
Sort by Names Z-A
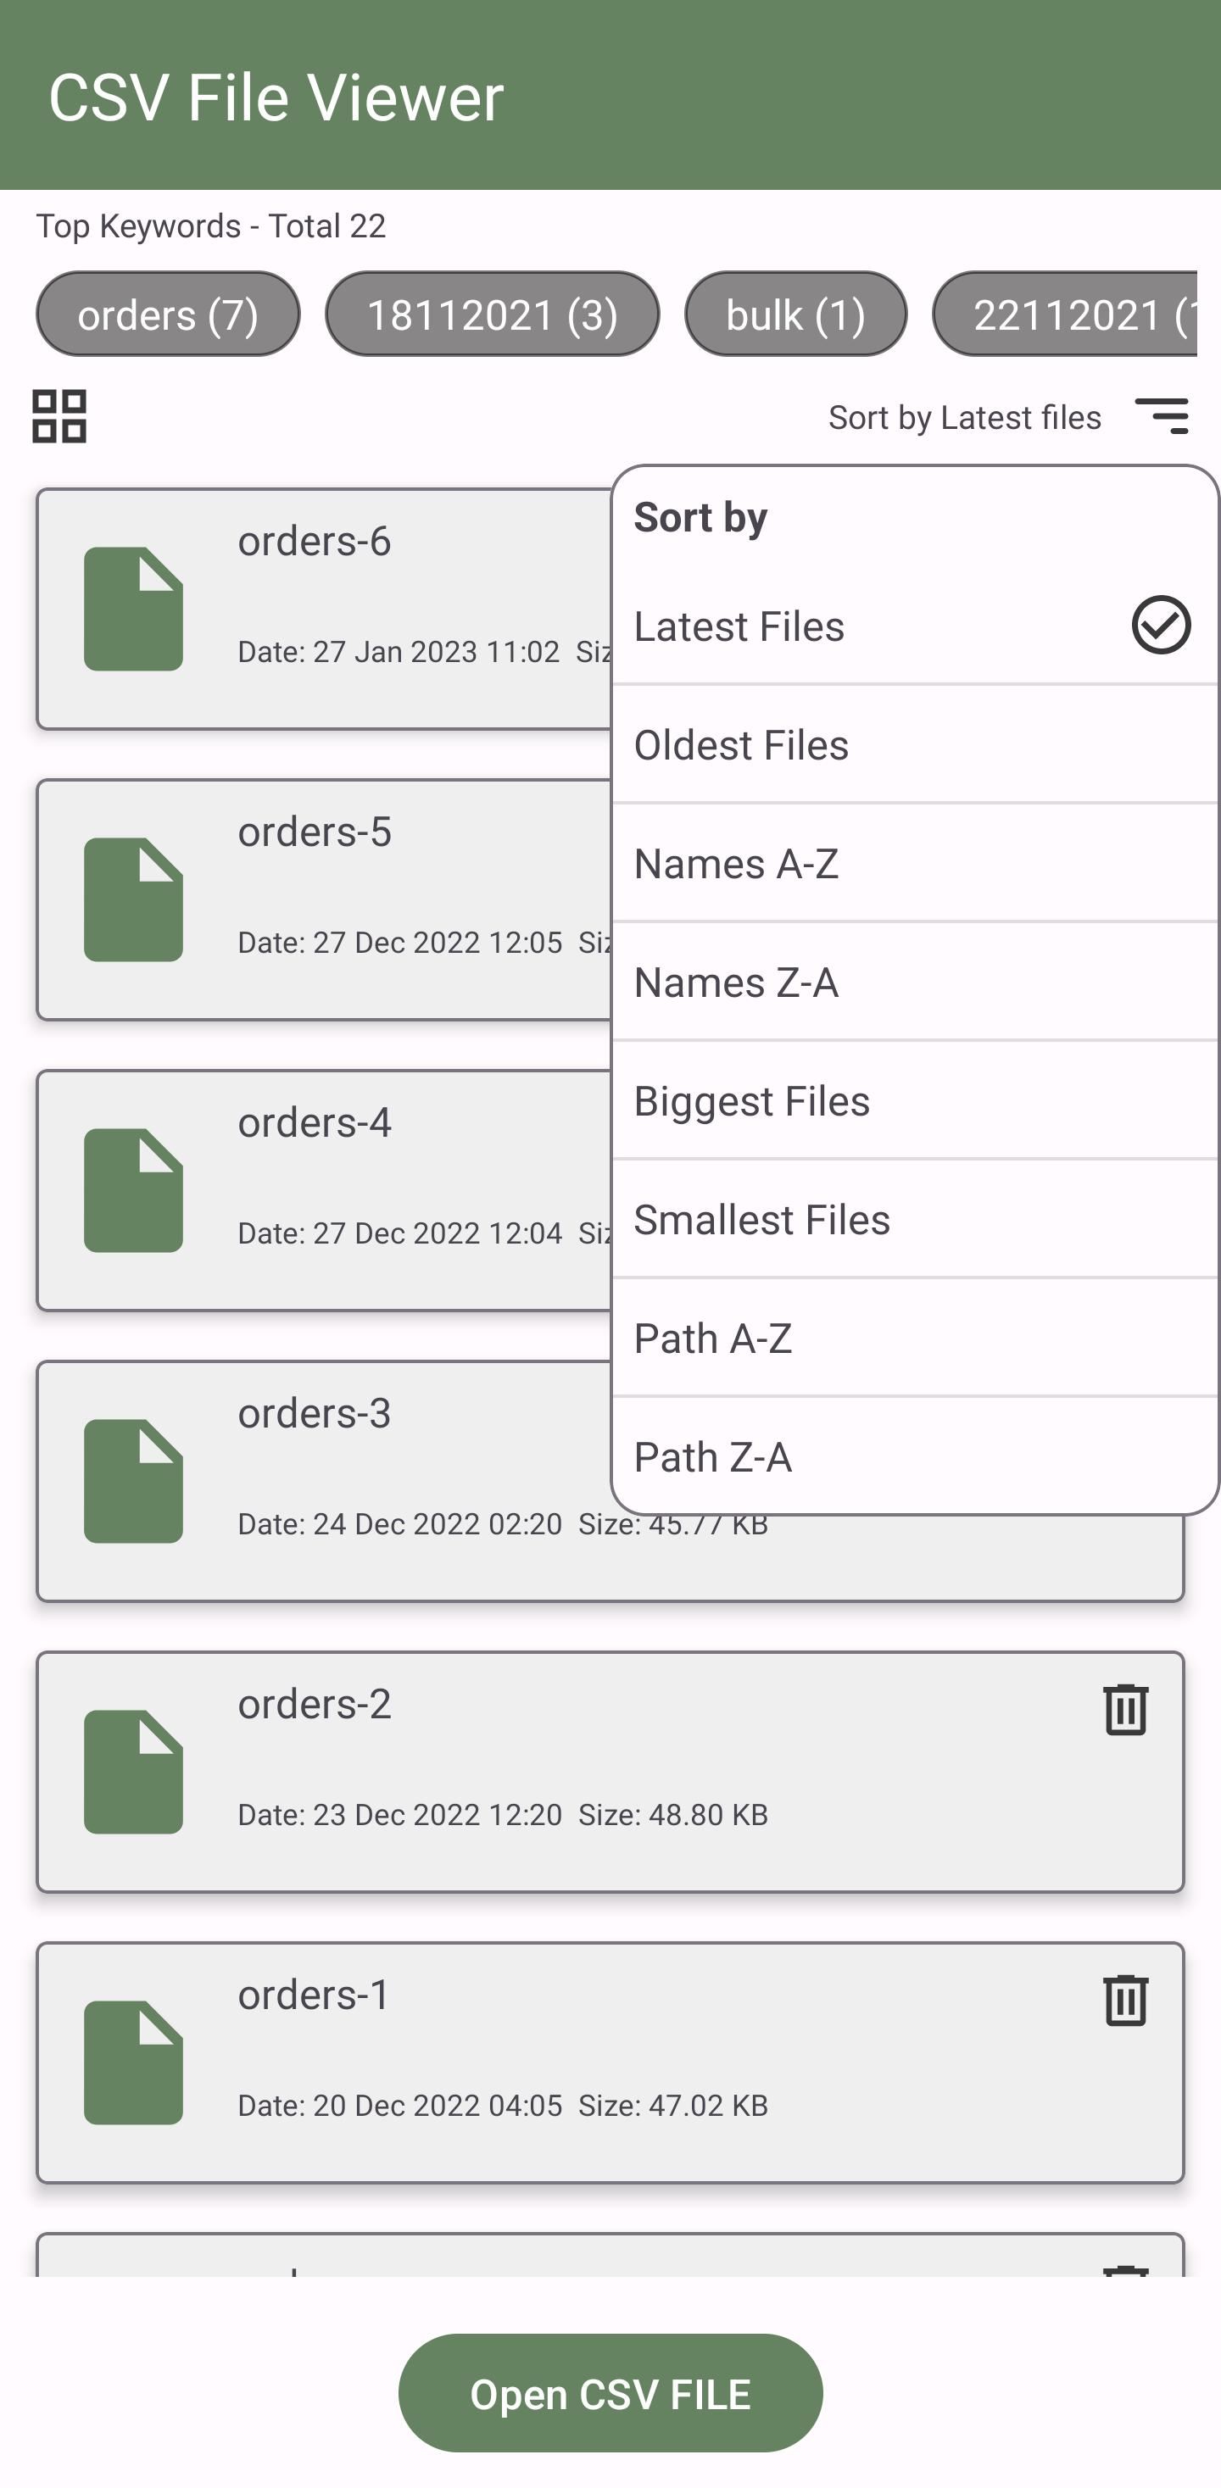coord(915,982)
